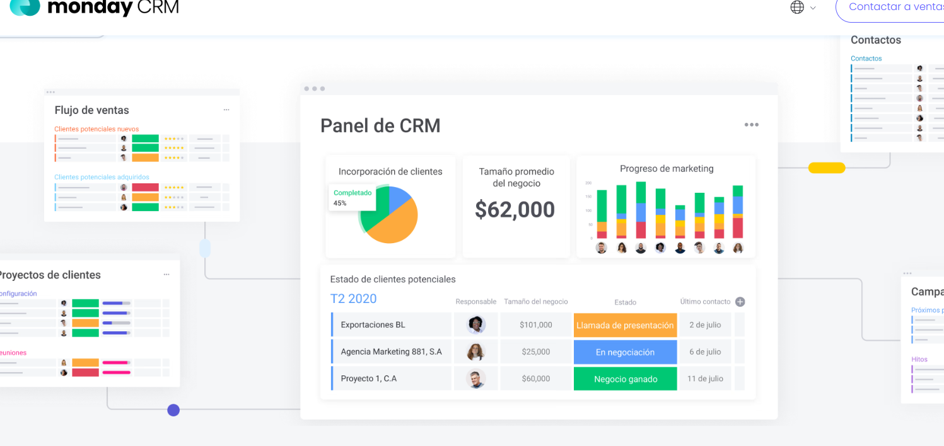944x446 pixels.
Task: Click the Contactos card title
Action: click(x=876, y=40)
